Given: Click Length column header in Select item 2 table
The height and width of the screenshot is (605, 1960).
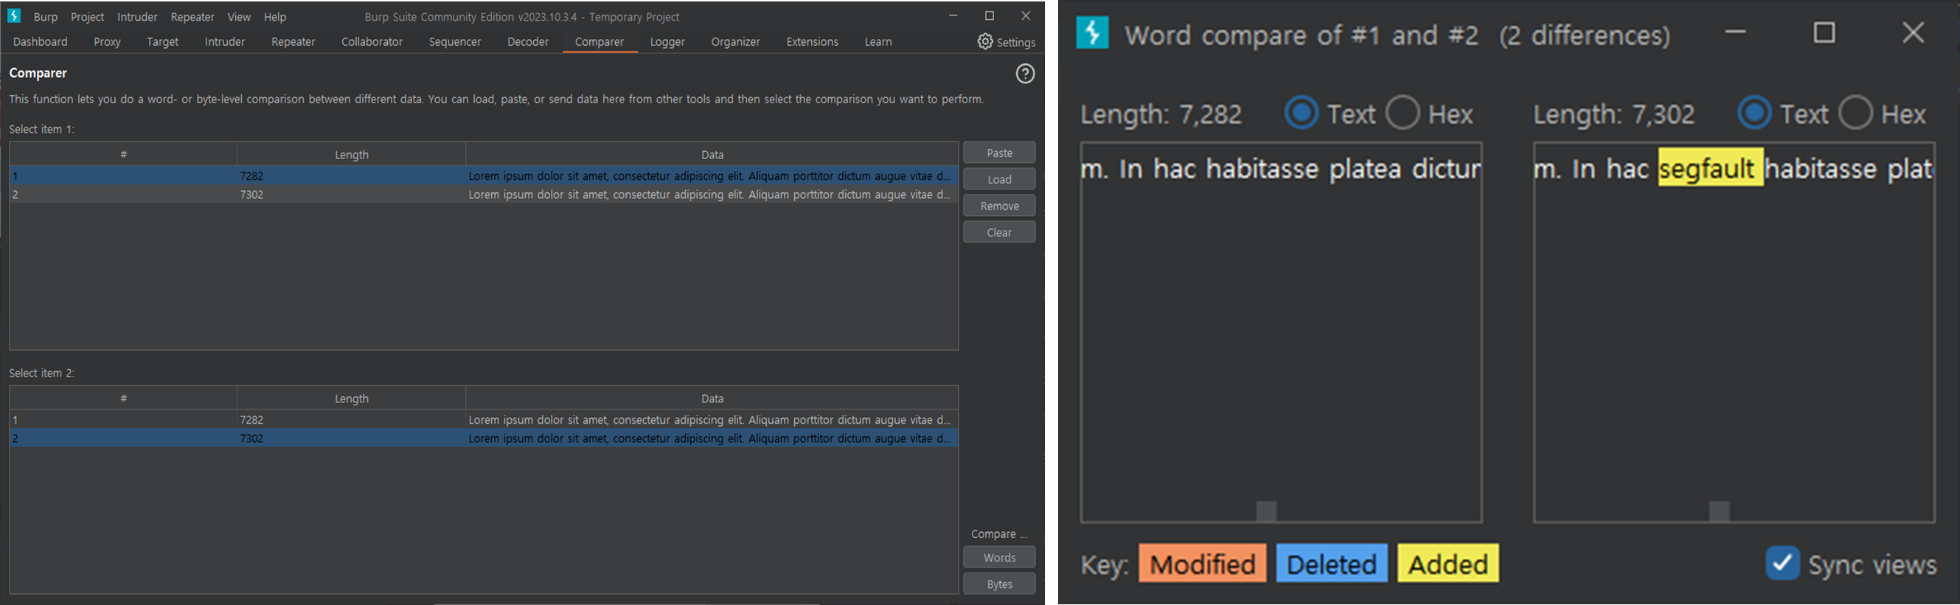Looking at the screenshot, I should coord(352,398).
